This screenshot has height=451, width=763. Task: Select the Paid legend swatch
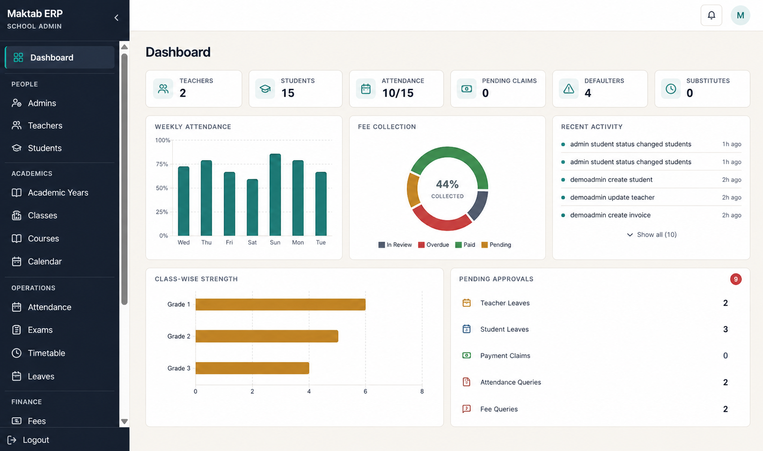[458, 245]
